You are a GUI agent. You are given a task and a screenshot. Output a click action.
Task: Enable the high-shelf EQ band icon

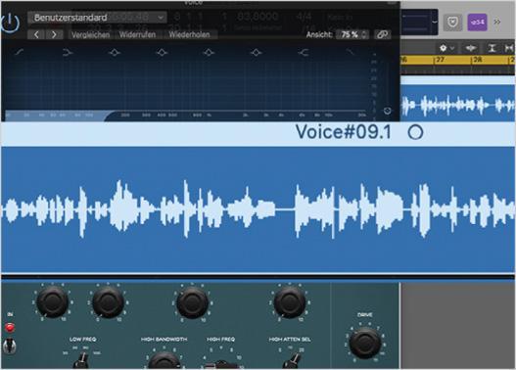point(304,52)
